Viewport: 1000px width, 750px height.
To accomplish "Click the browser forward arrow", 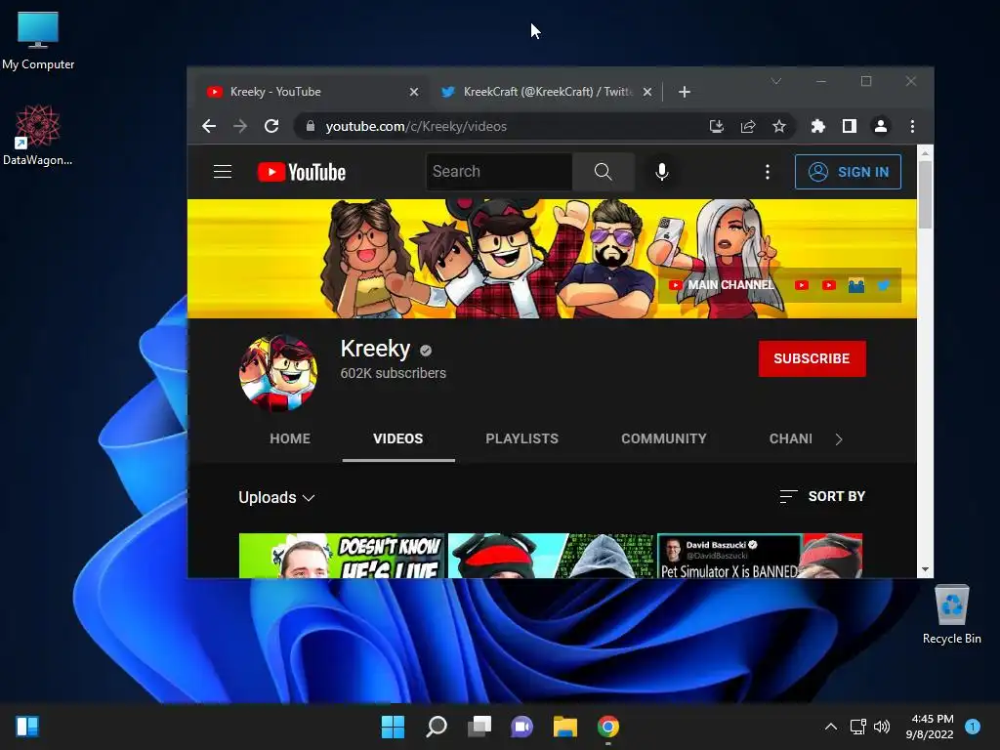I will coord(240,126).
